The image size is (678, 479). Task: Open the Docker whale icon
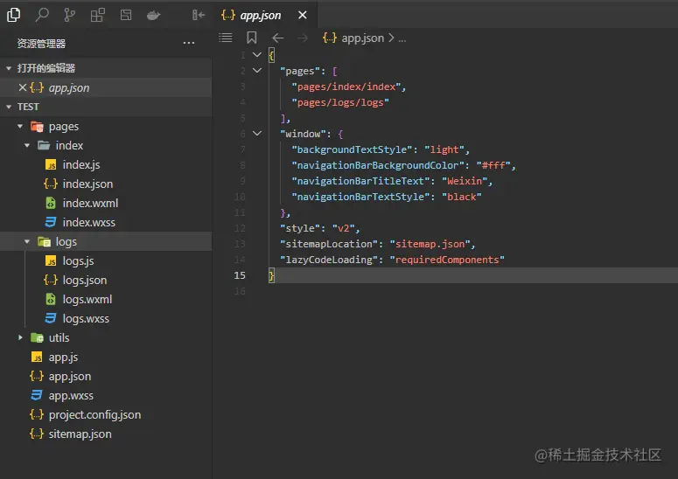pyautogui.click(x=153, y=16)
